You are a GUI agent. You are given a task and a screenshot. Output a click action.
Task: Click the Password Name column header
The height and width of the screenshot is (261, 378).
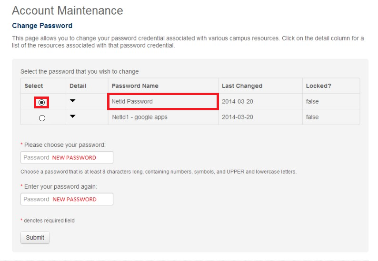pyautogui.click(x=135, y=86)
